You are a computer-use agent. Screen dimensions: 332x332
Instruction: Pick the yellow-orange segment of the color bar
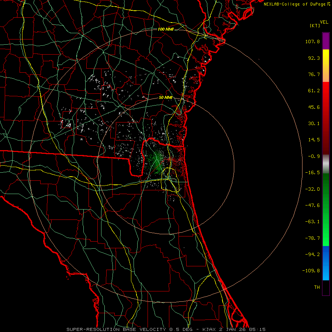[x=326, y=66]
